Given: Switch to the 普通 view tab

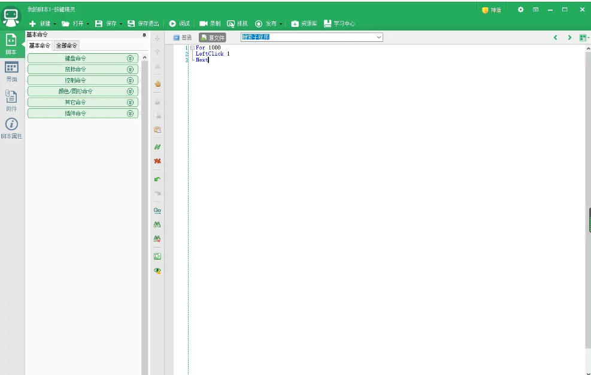Looking at the screenshot, I should click(183, 38).
